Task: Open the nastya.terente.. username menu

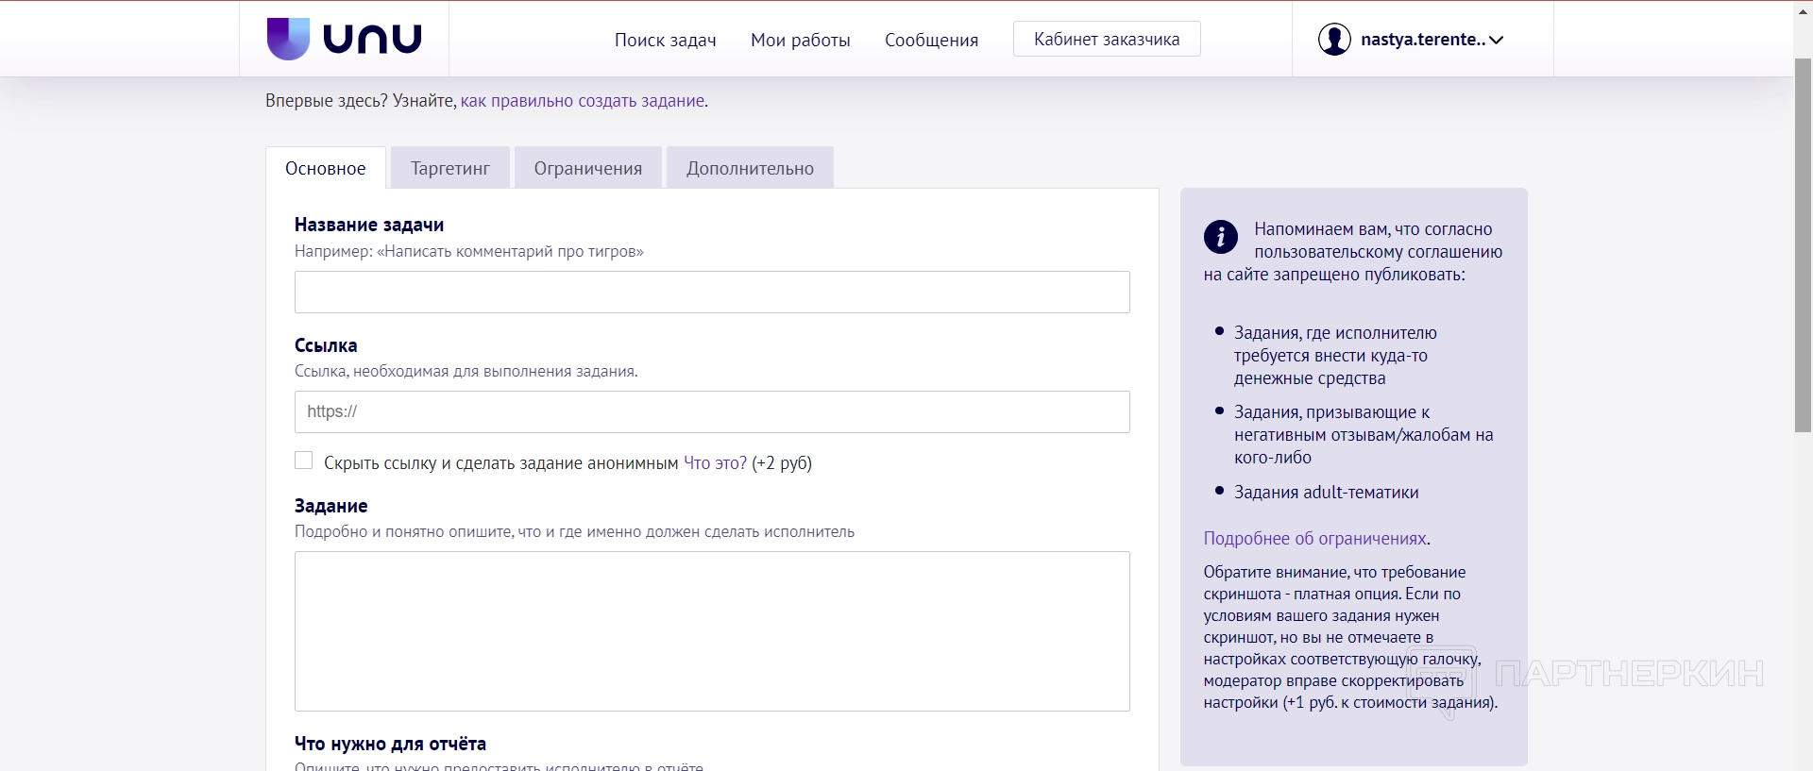Action: [1422, 40]
